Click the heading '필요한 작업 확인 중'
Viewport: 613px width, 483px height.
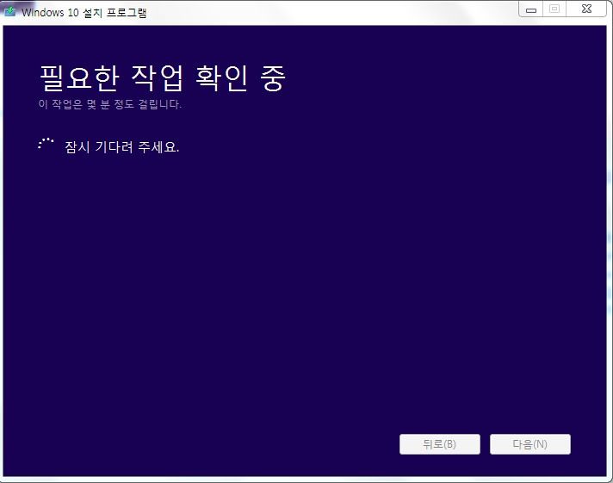click(x=163, y=78)
